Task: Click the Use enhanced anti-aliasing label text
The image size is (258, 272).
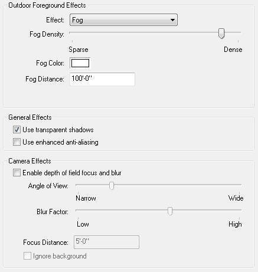Action: (x=60, y=142)
